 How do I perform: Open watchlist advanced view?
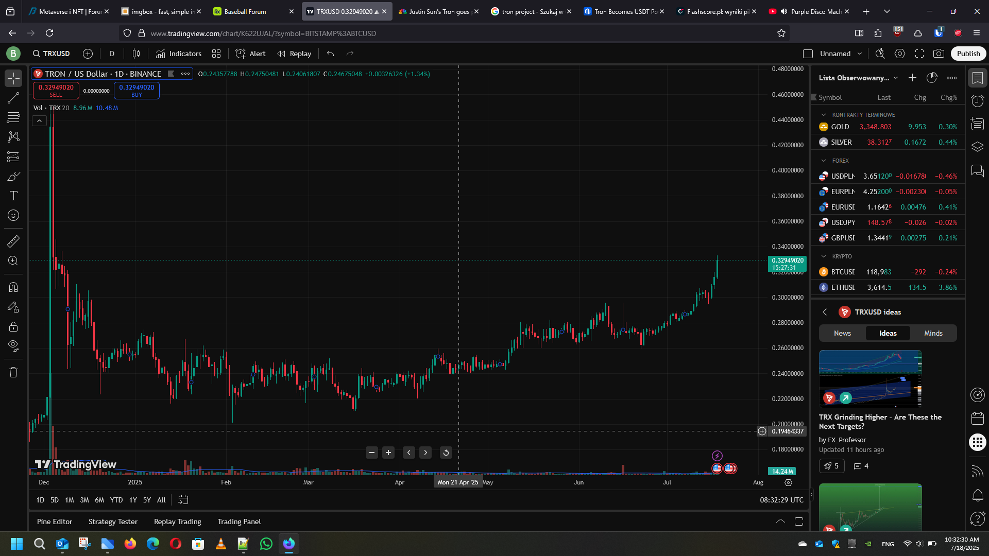[932, 78]
